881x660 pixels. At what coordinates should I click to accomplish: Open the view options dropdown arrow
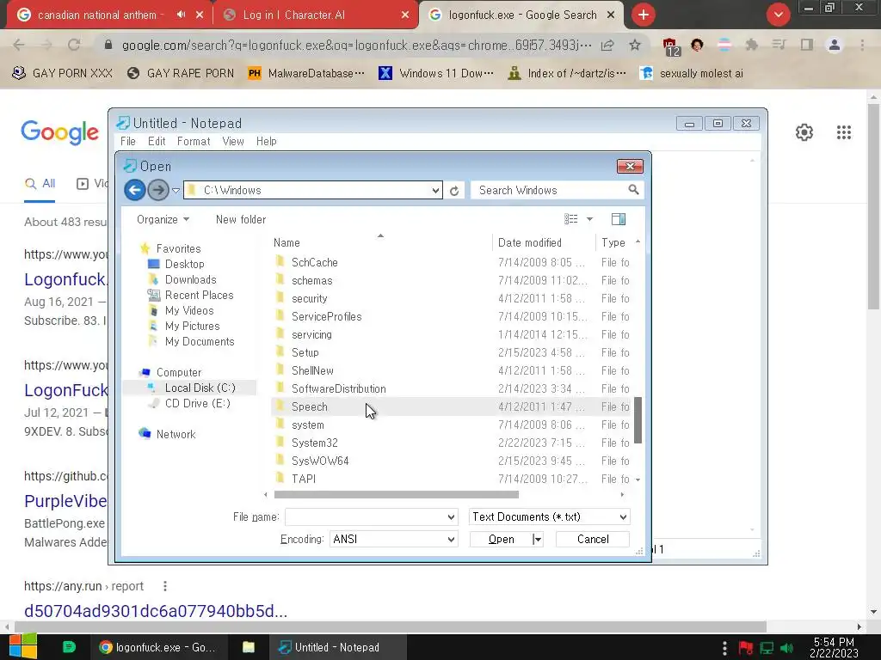click(x=589, y=219)
